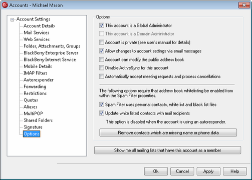Check Disable ActiveSync for this account
This screenshot has height=180, width=252.
tap(102, 68)
